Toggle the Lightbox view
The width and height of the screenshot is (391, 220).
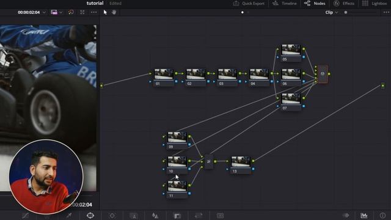tap(374, 4)
